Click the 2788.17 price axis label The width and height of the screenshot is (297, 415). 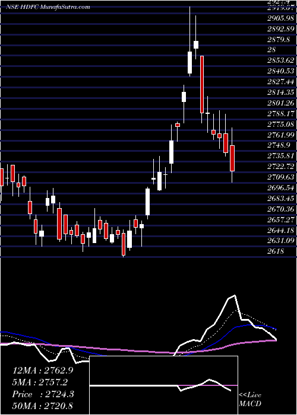coord(281,114)
